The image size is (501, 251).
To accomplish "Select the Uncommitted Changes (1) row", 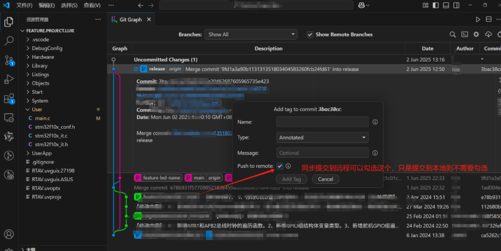I will (304, 60).
